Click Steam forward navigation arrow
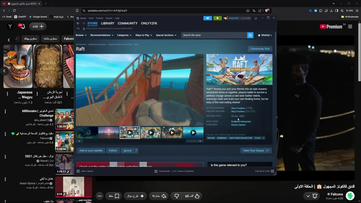The image size is (361, 203). pyautogui.click(x=83, y=23)
